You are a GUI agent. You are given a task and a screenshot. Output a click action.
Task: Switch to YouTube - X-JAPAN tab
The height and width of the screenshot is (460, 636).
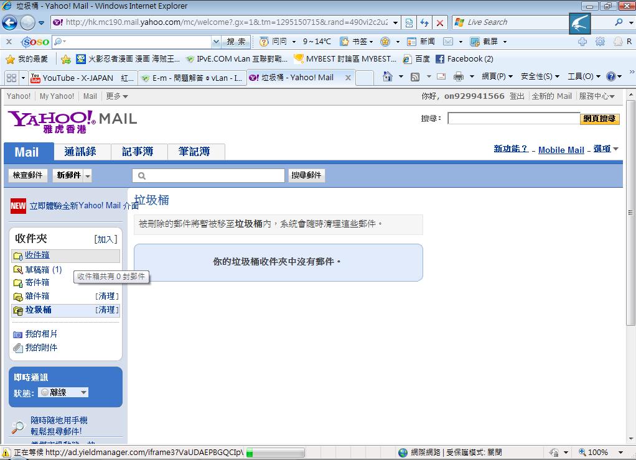tap(83, 78)
